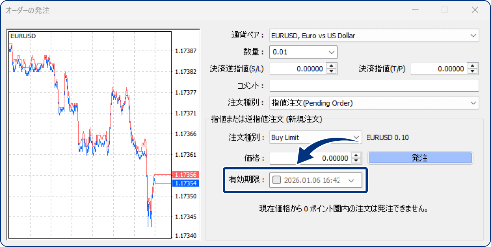The width and height of the screenshot is (491, 247).
Task: Open the 注文種別 order type dropdown
Action: 474,103
